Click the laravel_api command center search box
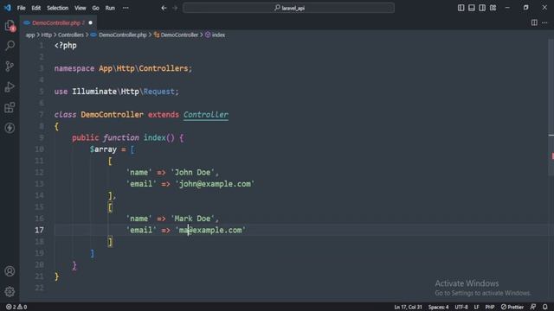 tap(288, 8)
